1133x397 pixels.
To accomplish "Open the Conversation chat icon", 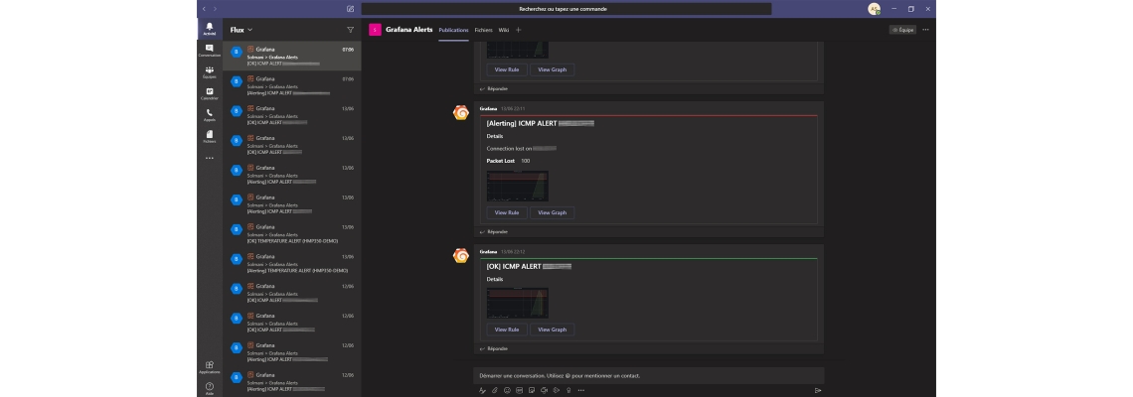I will [209, 50].
